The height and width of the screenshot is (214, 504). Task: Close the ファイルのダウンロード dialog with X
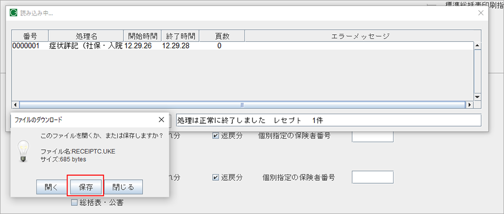pos(161,120)
